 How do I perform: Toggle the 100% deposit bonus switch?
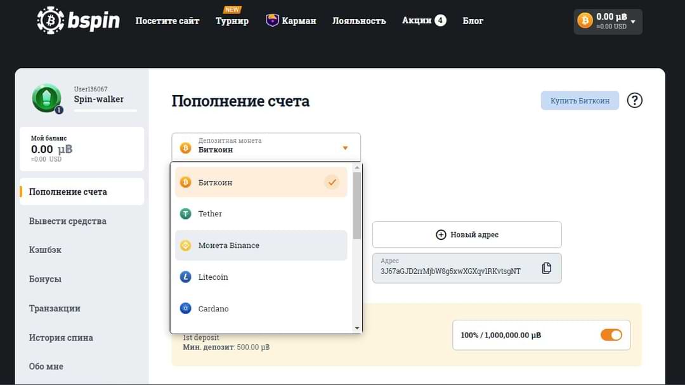pyautogui.click(x=611, y=335)
